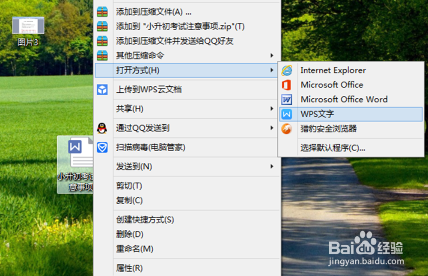Open with 猎豹安全浏览器

point(351,129)
